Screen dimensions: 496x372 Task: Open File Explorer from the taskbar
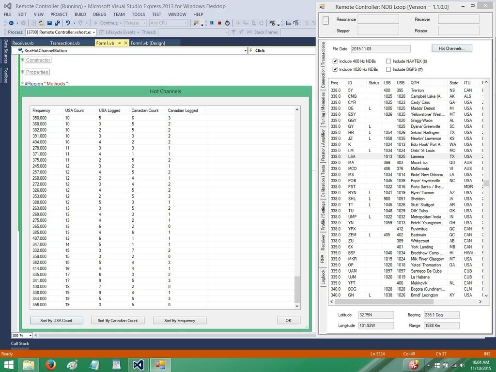29,365
